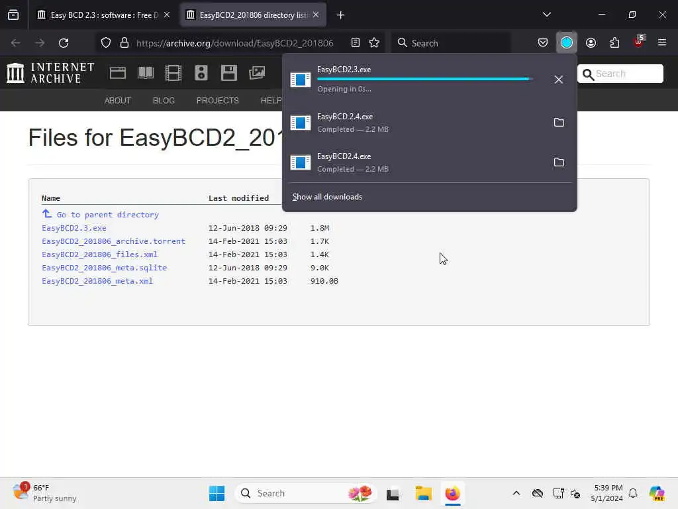Download the EasyBCD2.3.exe file link
The width and height of the screenshot is (678, 509).
[x=74, y=228]
